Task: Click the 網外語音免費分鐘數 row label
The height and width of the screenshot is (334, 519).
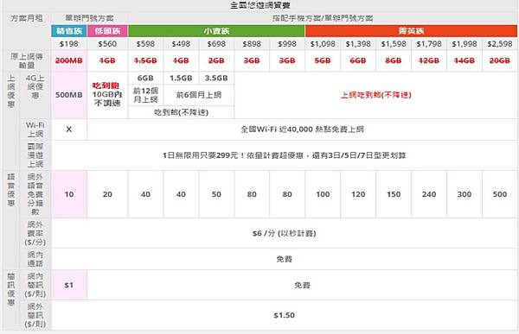Action: [35, 194]
